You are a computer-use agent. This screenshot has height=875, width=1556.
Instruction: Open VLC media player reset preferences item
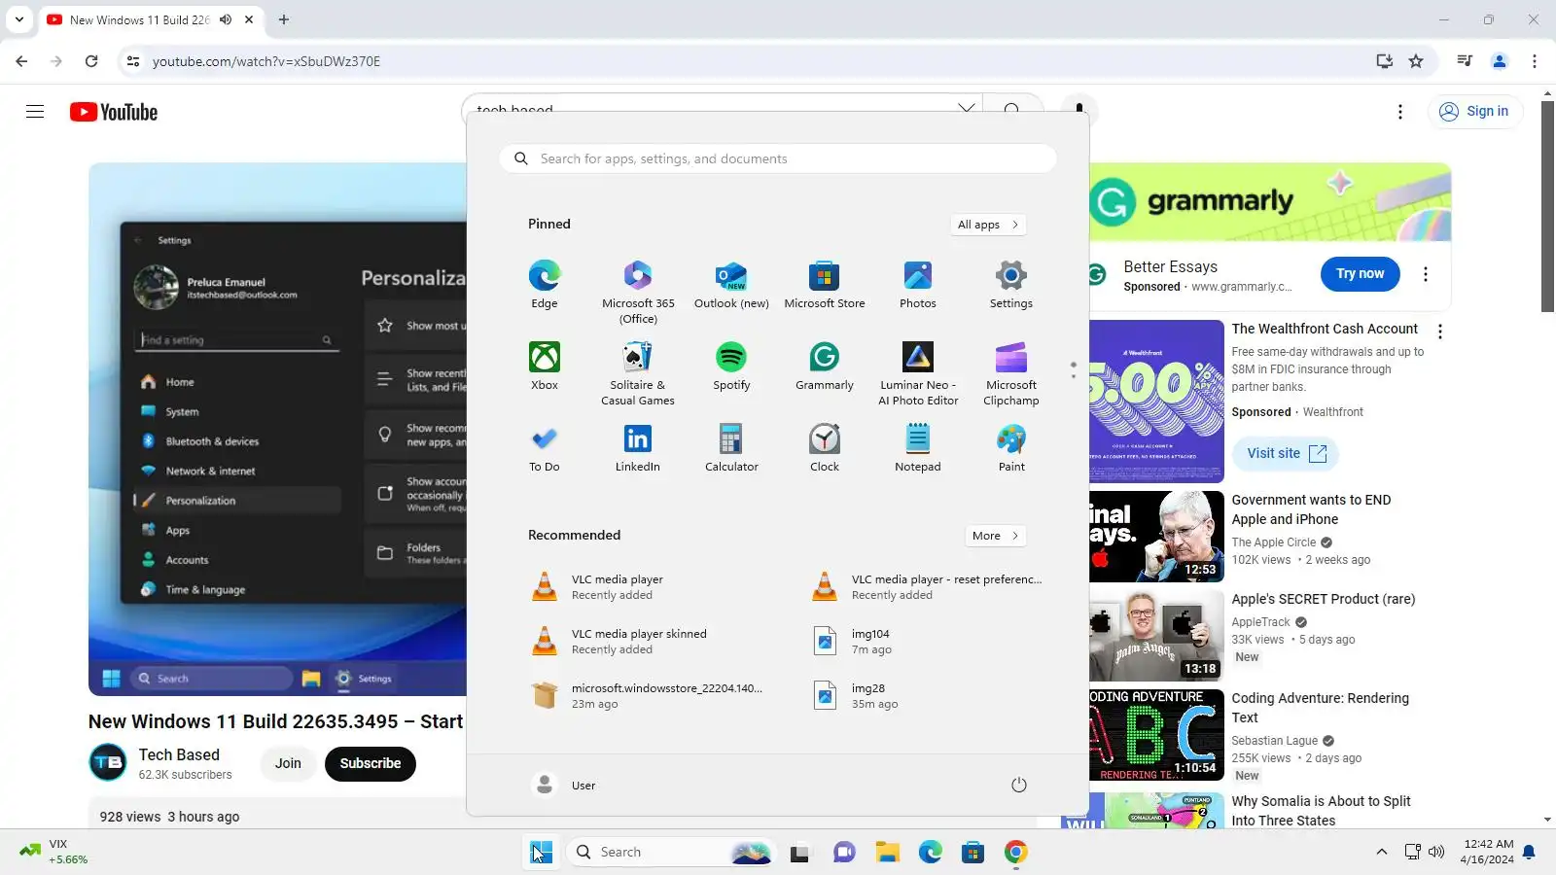929,586
